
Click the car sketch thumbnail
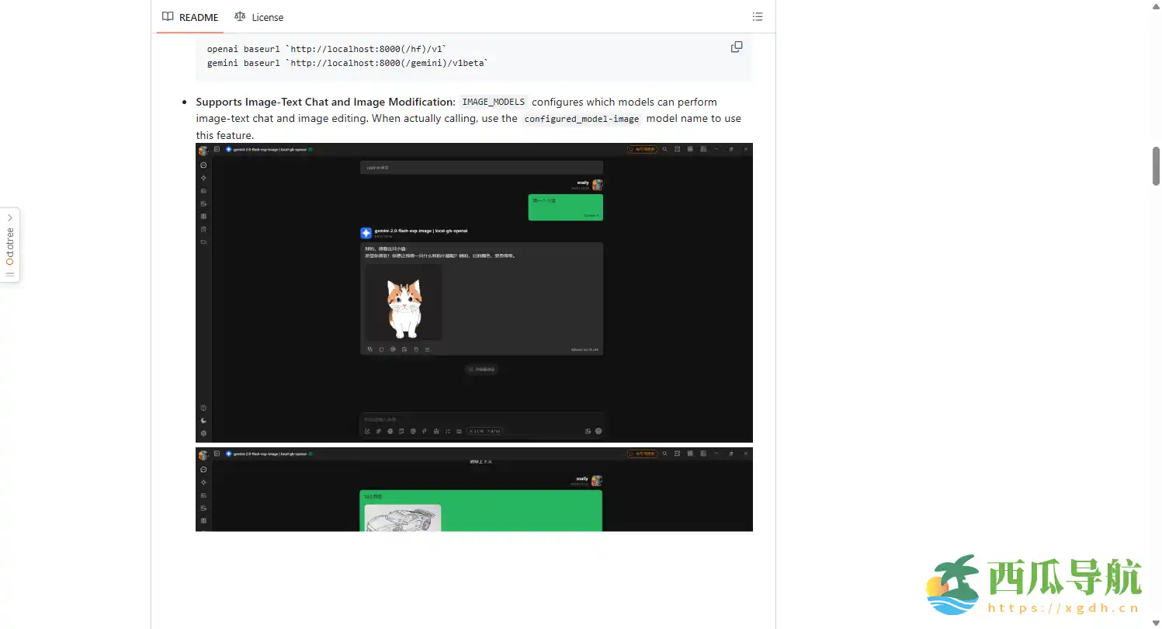(x=402, y=518)
